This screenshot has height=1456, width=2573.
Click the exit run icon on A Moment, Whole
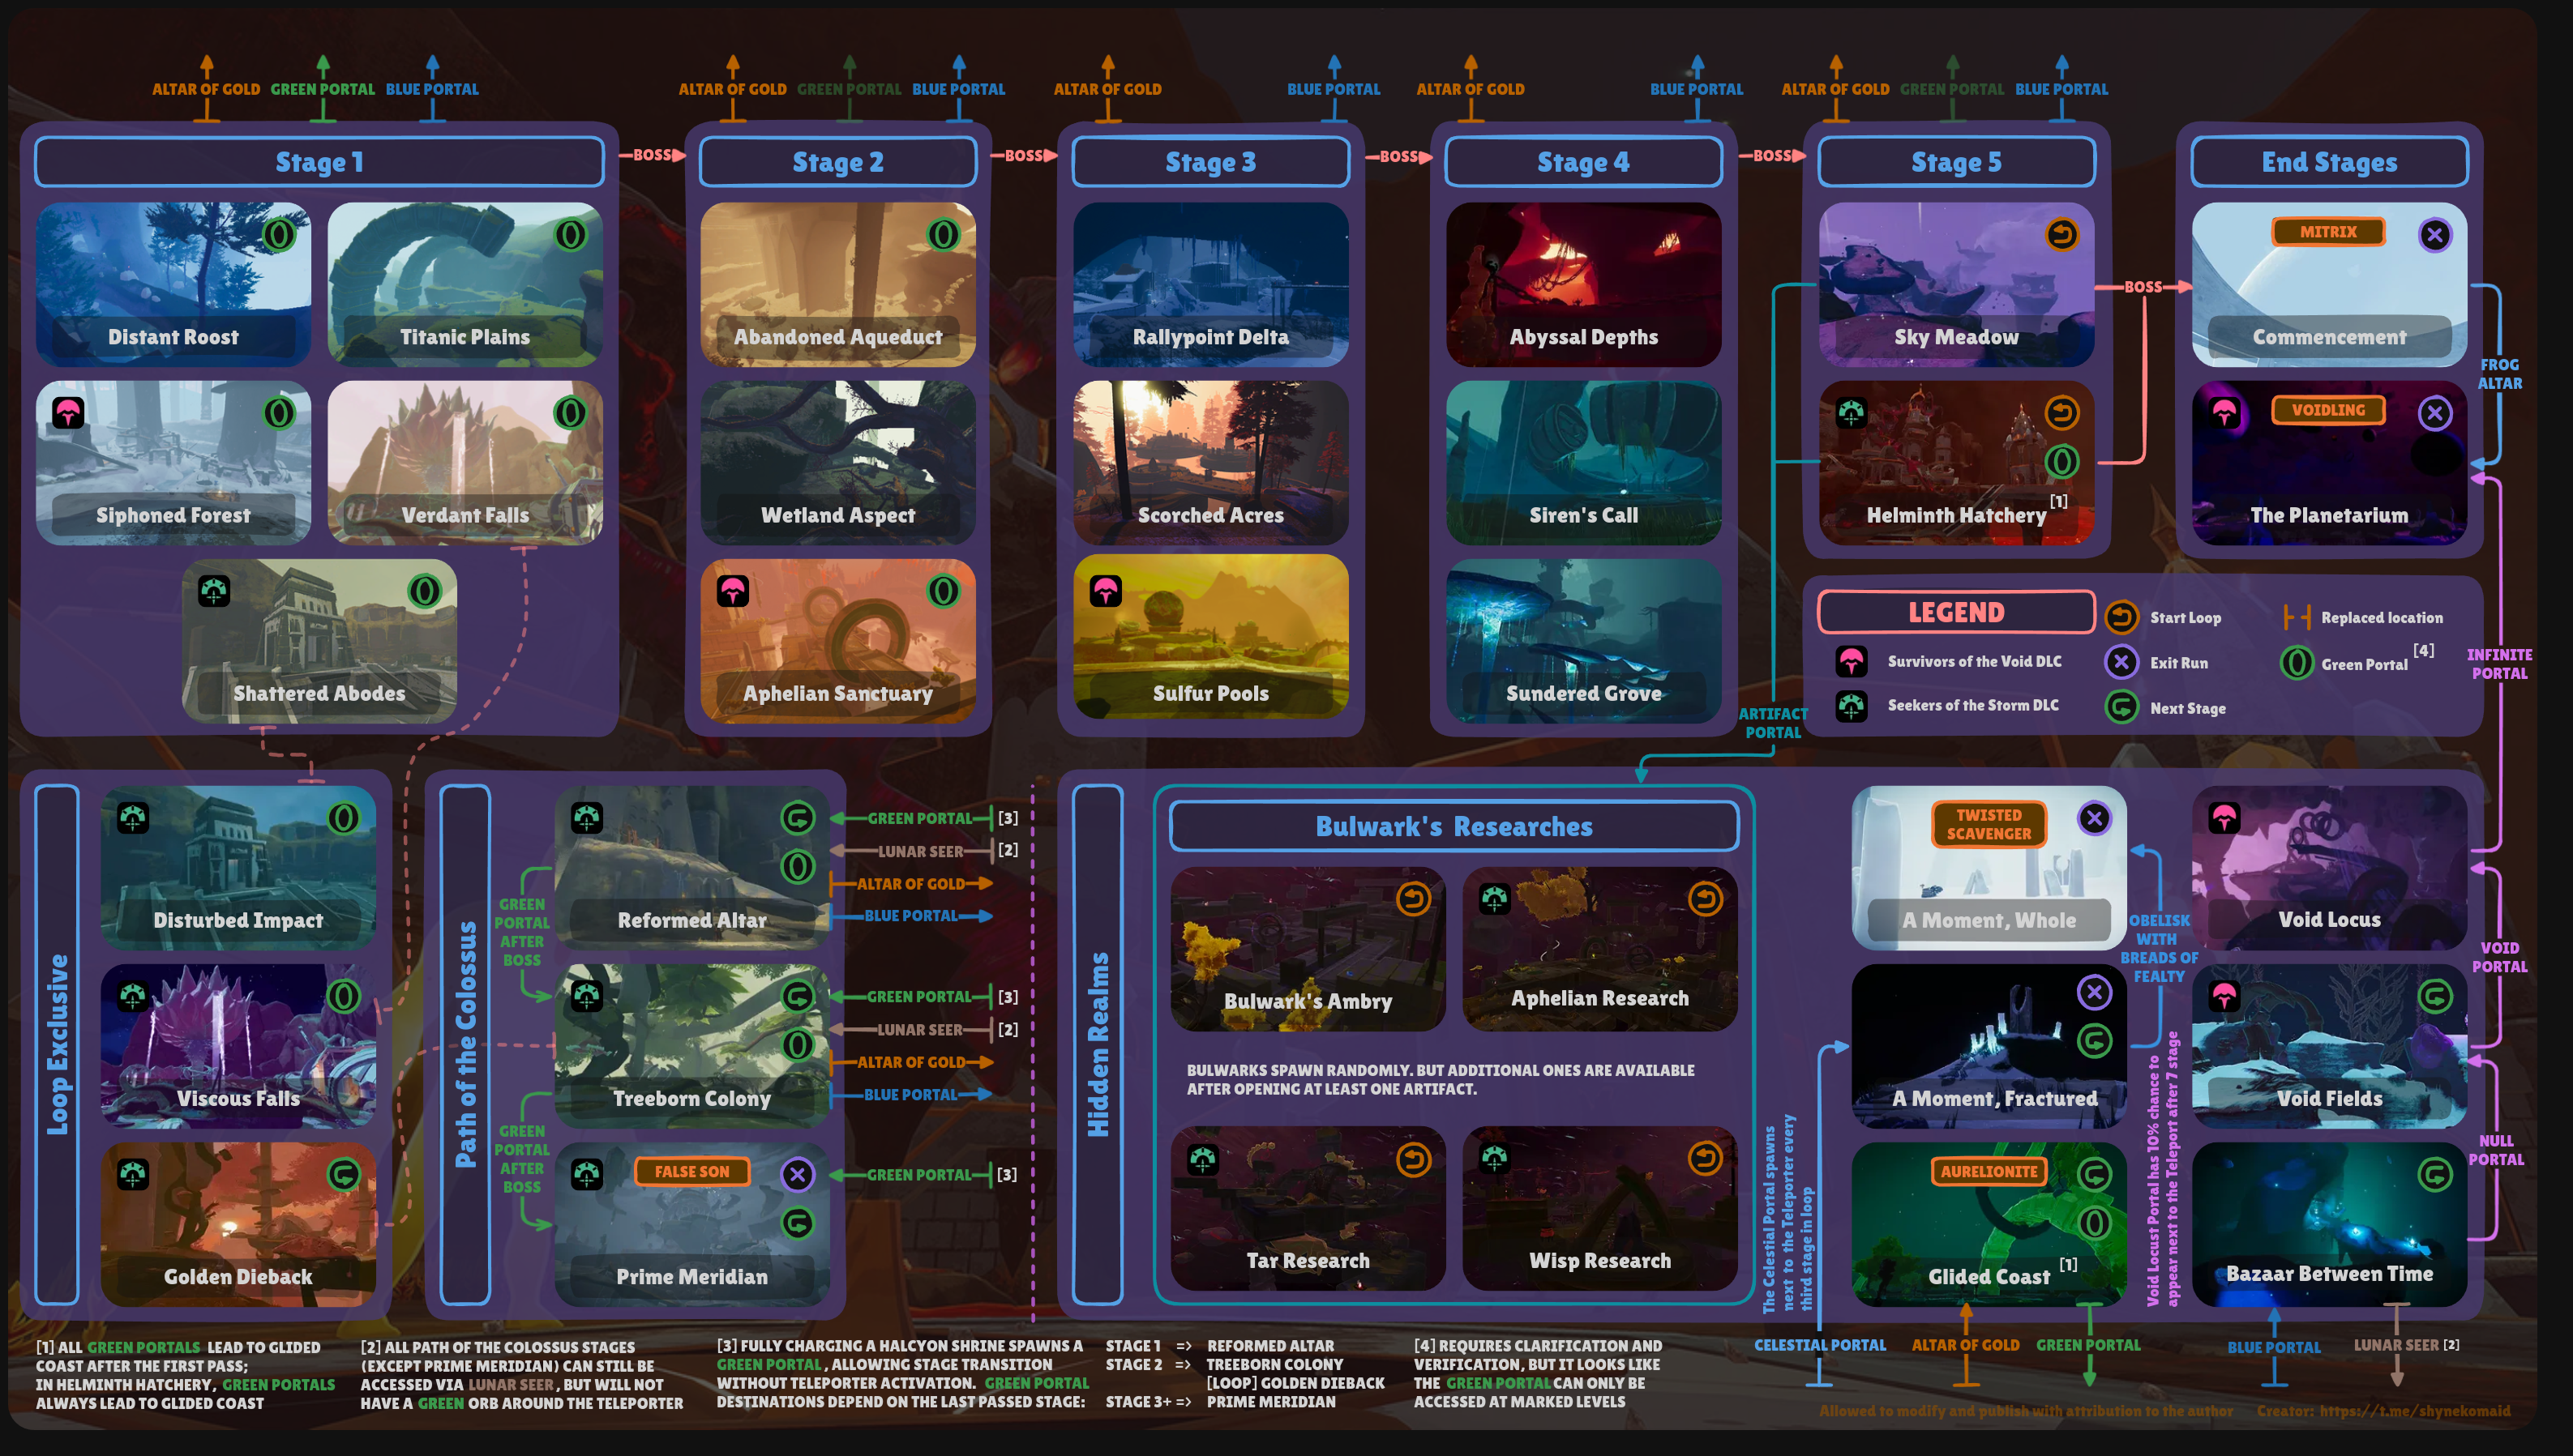pyautogui.click(x=2094, y=818)
